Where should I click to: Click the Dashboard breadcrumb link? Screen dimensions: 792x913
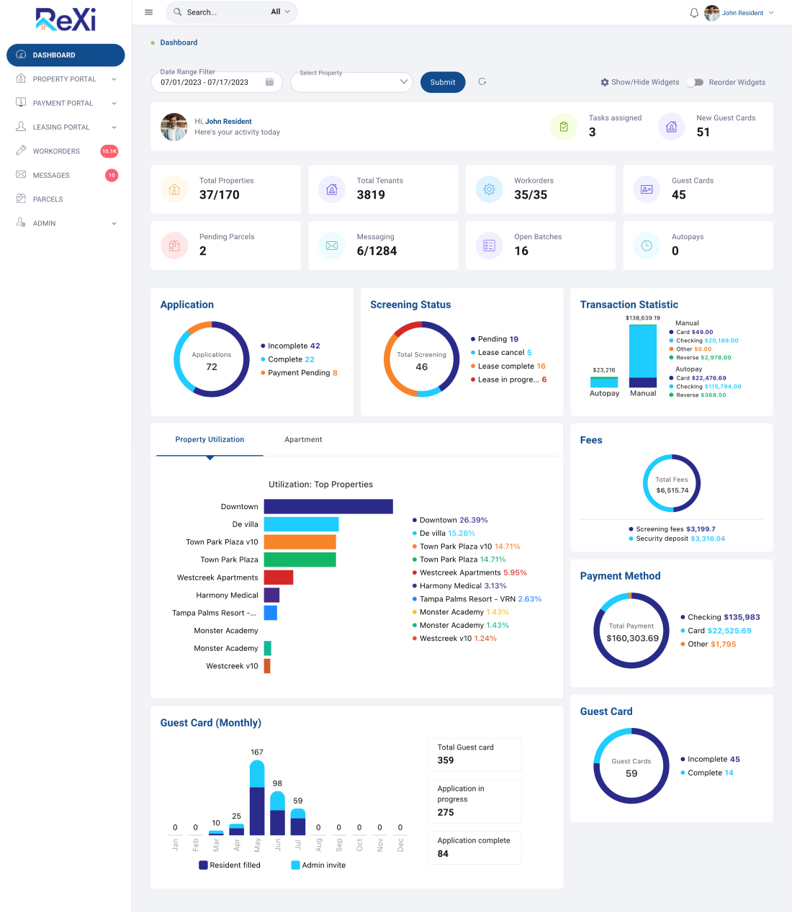pyautogui.click(x=179, y=42)
